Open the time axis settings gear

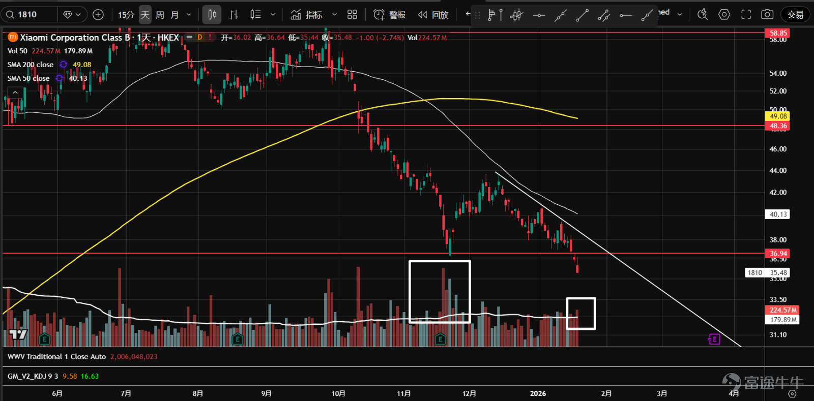[792, 394]
